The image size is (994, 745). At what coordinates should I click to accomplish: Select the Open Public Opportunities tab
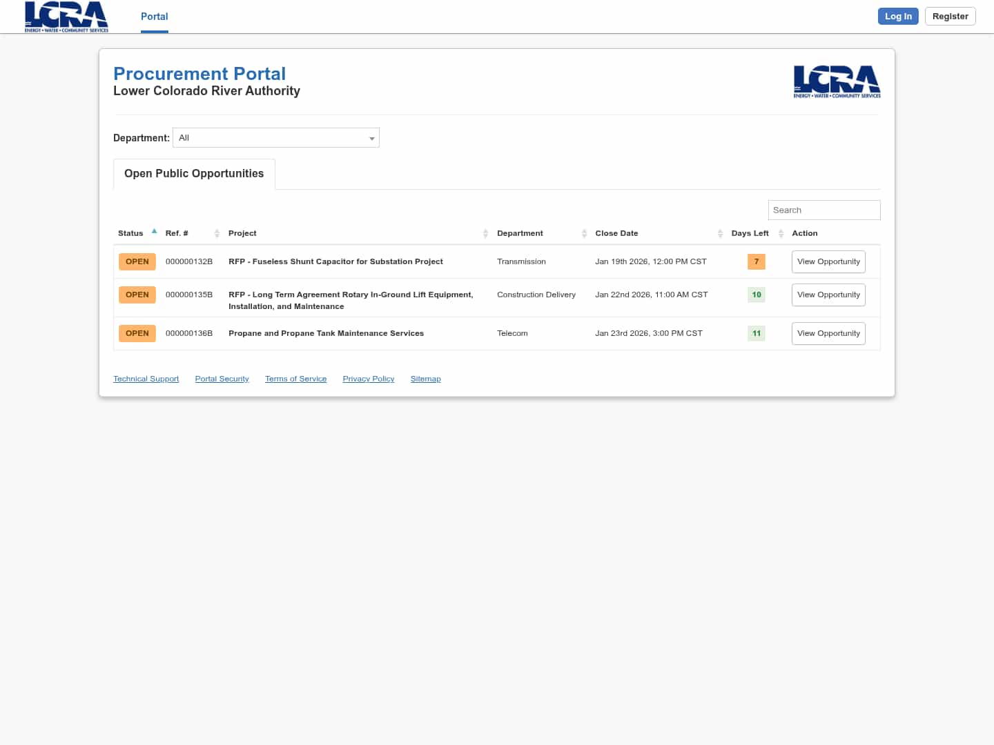pyautogui.click(x=194, y=174)
